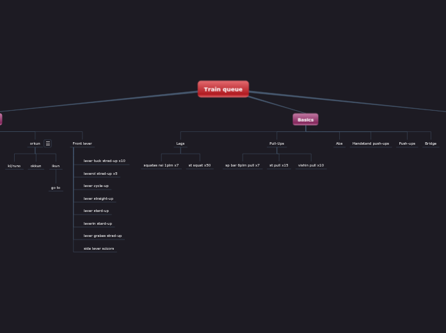Select the Train queue root node
The width and height of the screenshot is (446, 333).
click(x=223, y=89)
